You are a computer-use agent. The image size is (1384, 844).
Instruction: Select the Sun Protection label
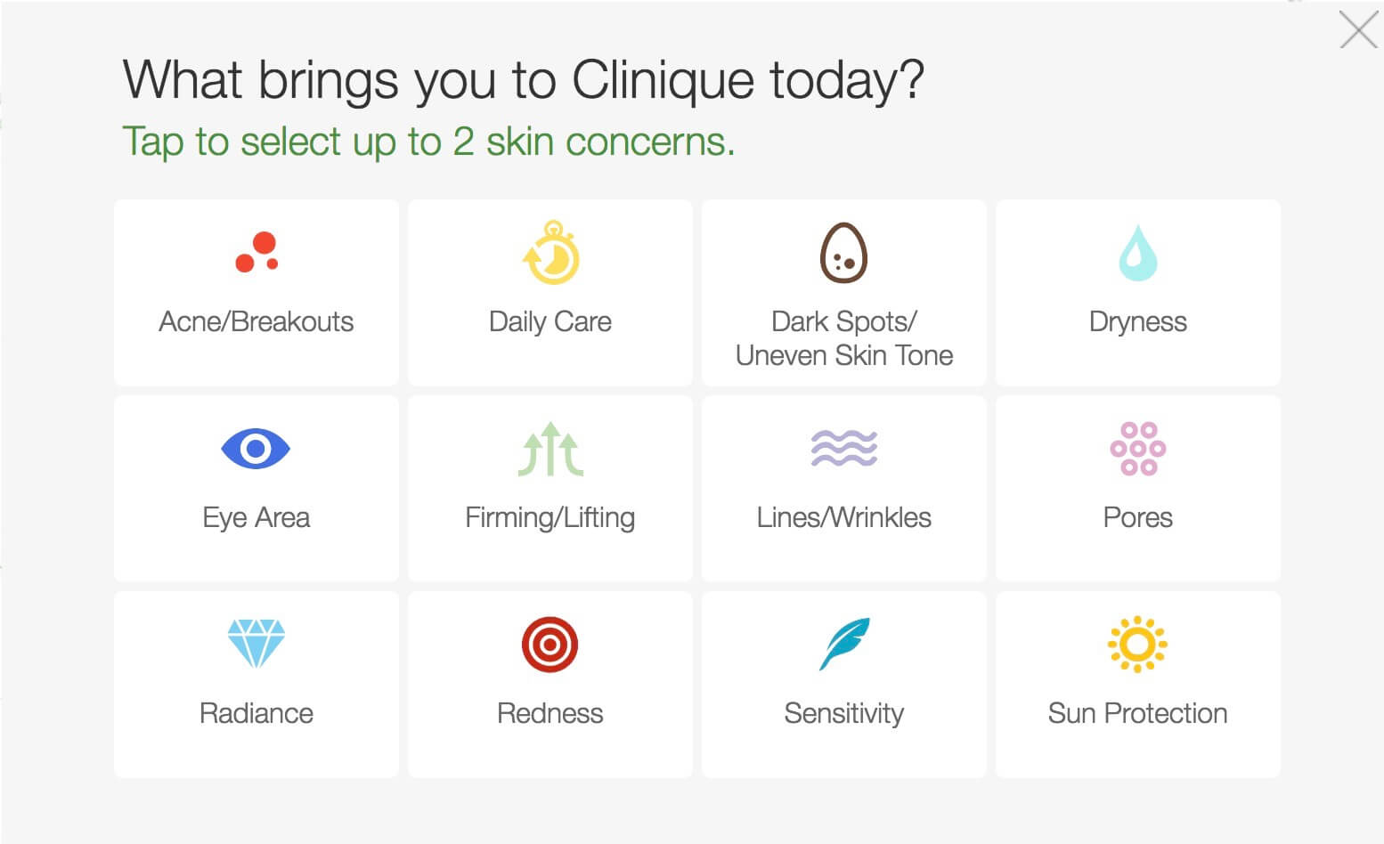1138,713
